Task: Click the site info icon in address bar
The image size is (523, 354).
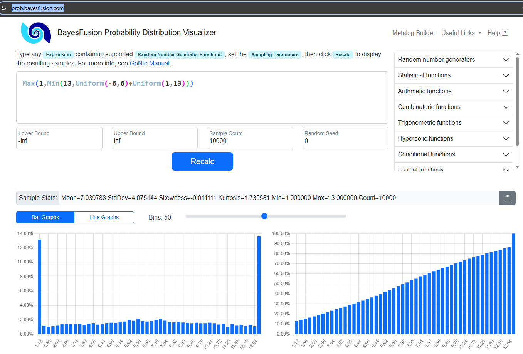Action: coord(4,8)
